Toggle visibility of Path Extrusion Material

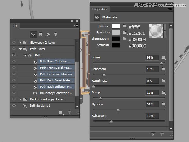pos(14,74)
